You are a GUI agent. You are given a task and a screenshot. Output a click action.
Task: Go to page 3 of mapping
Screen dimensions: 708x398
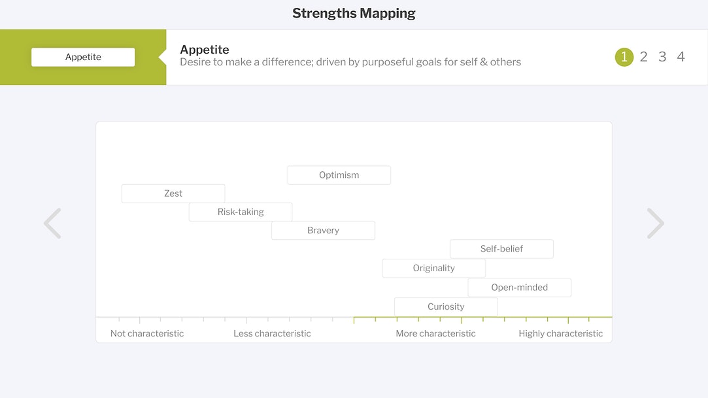(662, 57)
